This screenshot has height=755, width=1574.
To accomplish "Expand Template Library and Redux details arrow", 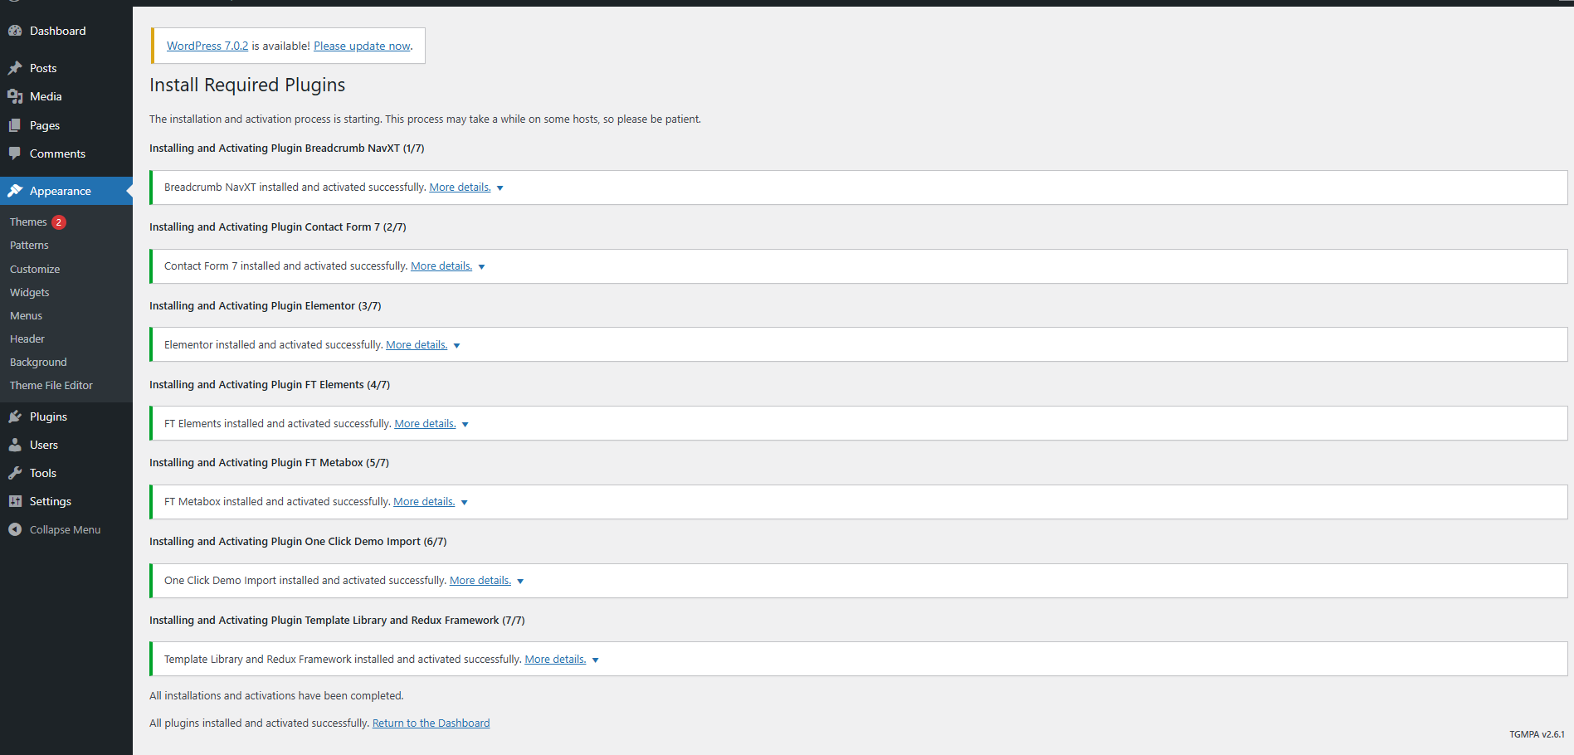I will pos(596,660).
